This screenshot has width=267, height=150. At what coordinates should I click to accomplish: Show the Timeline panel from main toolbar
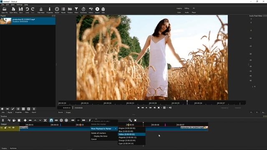70,10
